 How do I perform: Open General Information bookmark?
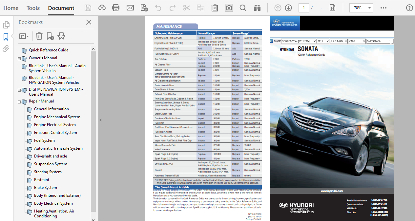(x=52, y=109)
